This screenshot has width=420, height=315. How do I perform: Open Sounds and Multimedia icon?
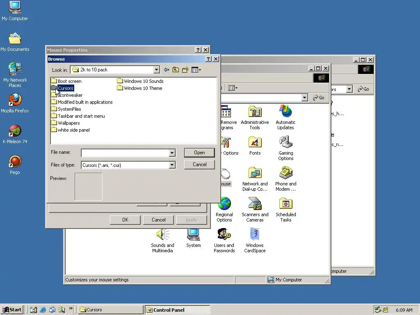pyautogui.click(x=162, y=241)
